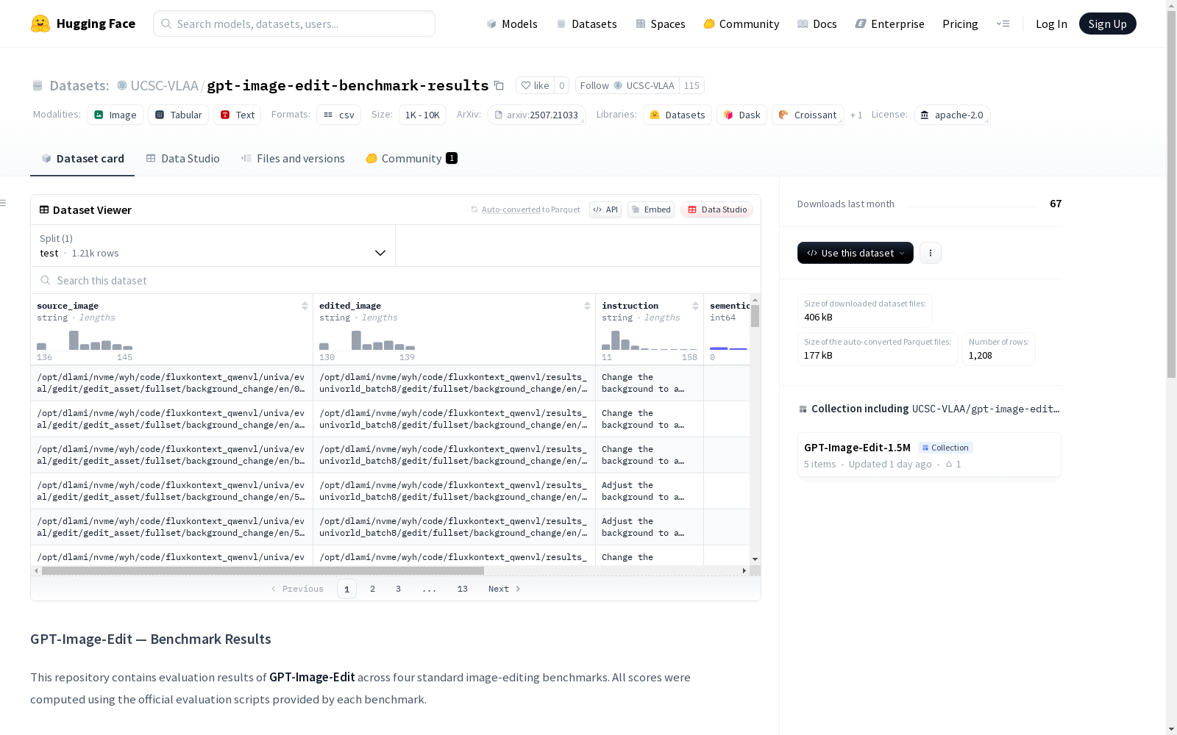Like the dataset with the heart button
The image size is (1177, 735).
[535, 85]
